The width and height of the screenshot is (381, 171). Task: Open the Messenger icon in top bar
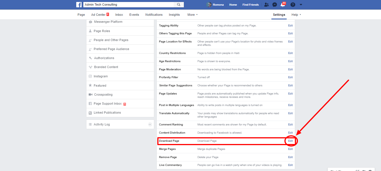coord(275,5)
